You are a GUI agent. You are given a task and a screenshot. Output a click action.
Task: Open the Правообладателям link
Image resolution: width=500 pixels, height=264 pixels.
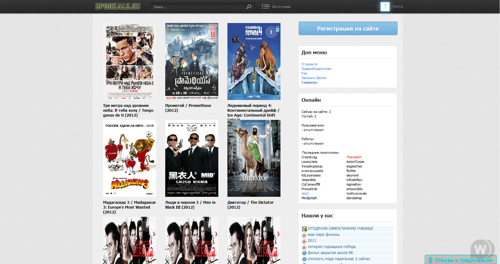pos(316,69)
